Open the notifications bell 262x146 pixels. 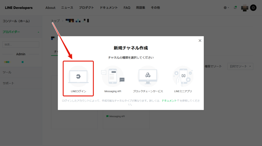[x=235, y=7]
